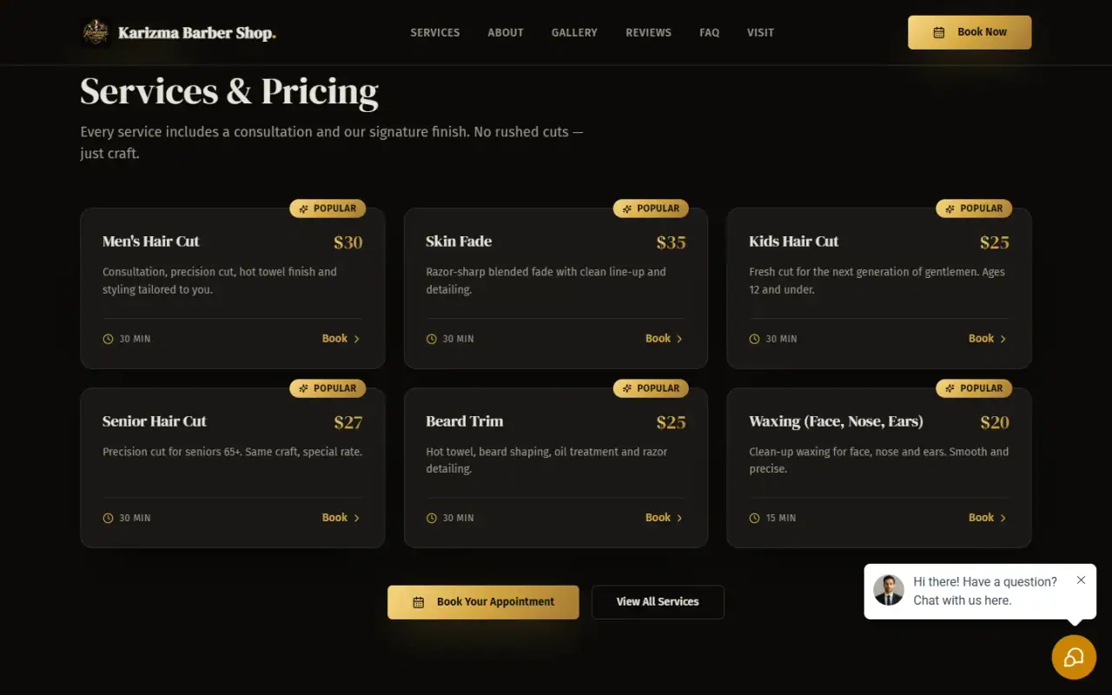Click the Popular badge on Skin Fade card

tap(651, 208)
